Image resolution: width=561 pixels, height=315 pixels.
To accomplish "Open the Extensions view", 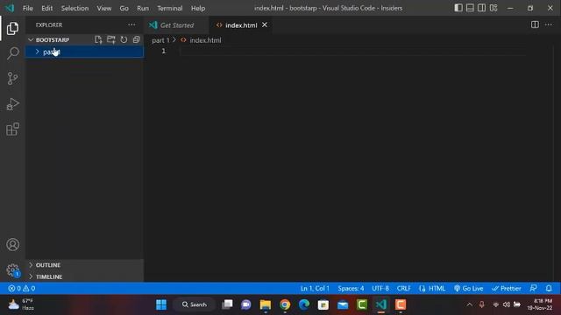I will click(x=12, y=129).
